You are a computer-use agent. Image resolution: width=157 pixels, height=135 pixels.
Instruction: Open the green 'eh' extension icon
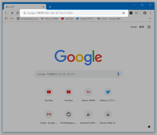tap(131, 13)
